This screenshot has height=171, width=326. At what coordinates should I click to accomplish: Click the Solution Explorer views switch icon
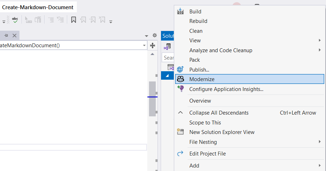167,47
